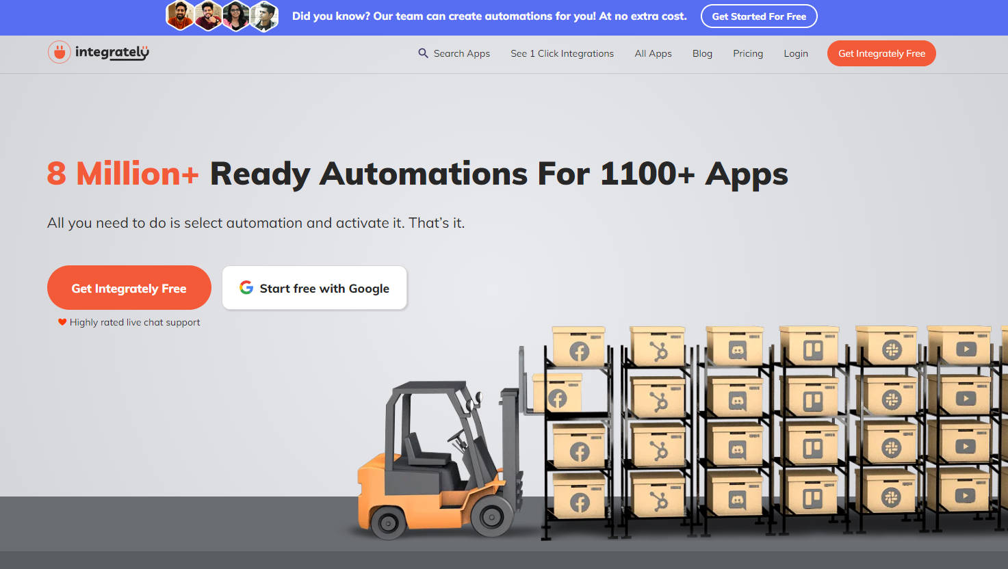Image resolution: width=1008 pixels, height=569 pixels.
Task: Open the All Apps page
Action: coord(653,53)
